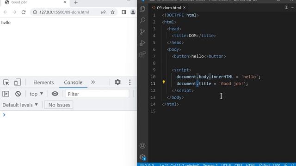
Task: Activate the DevTools inspect element picker
Action: click(x=6, y=83)
